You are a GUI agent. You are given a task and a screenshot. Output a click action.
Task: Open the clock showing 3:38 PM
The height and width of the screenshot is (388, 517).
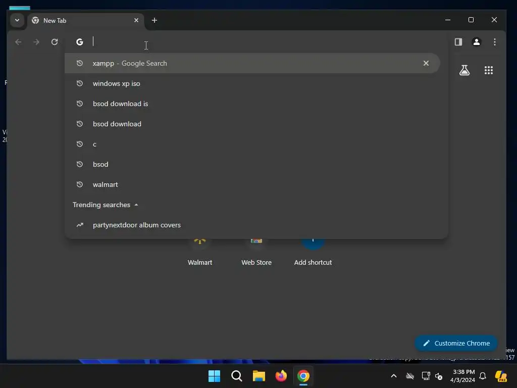(463, 376)
